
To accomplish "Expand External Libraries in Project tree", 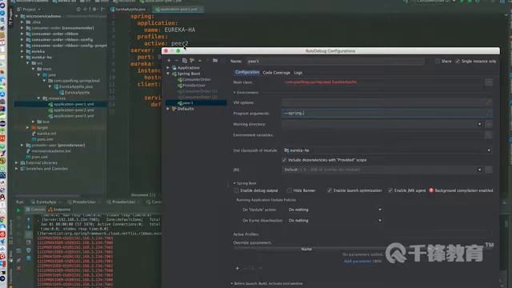I will click(16, 162).
